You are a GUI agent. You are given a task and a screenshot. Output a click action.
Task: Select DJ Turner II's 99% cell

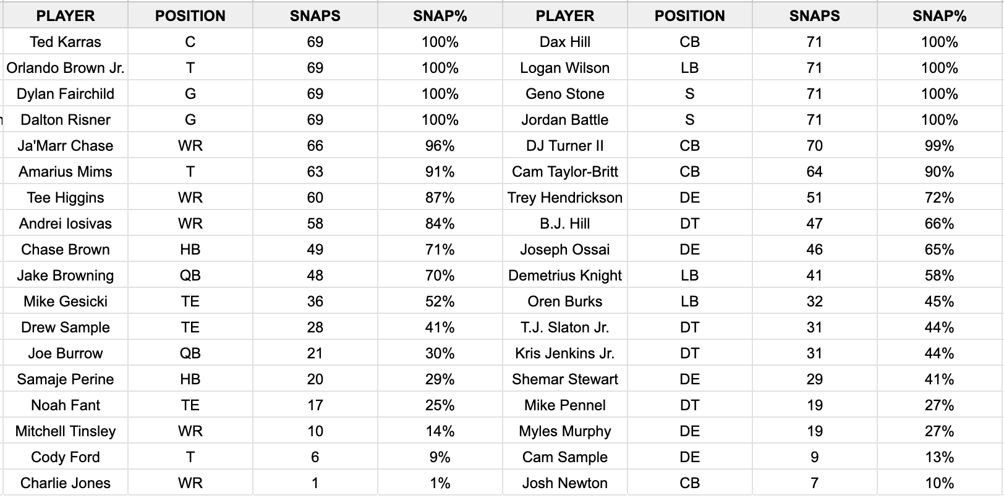(x=939, y=146)
